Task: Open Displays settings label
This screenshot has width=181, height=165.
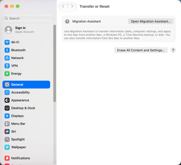Action: click(x=17, y=116)
